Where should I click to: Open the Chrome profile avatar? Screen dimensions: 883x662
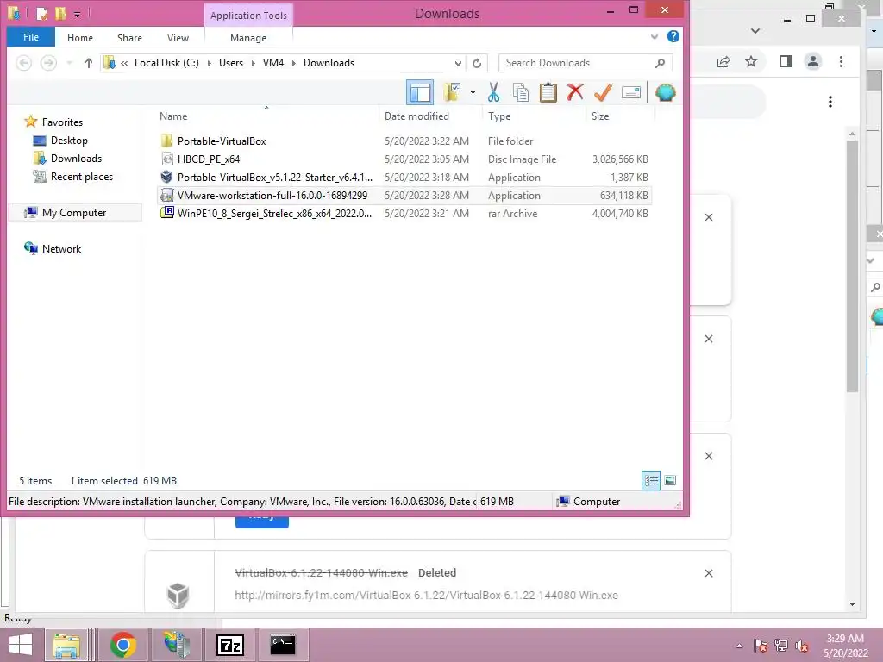813,62
